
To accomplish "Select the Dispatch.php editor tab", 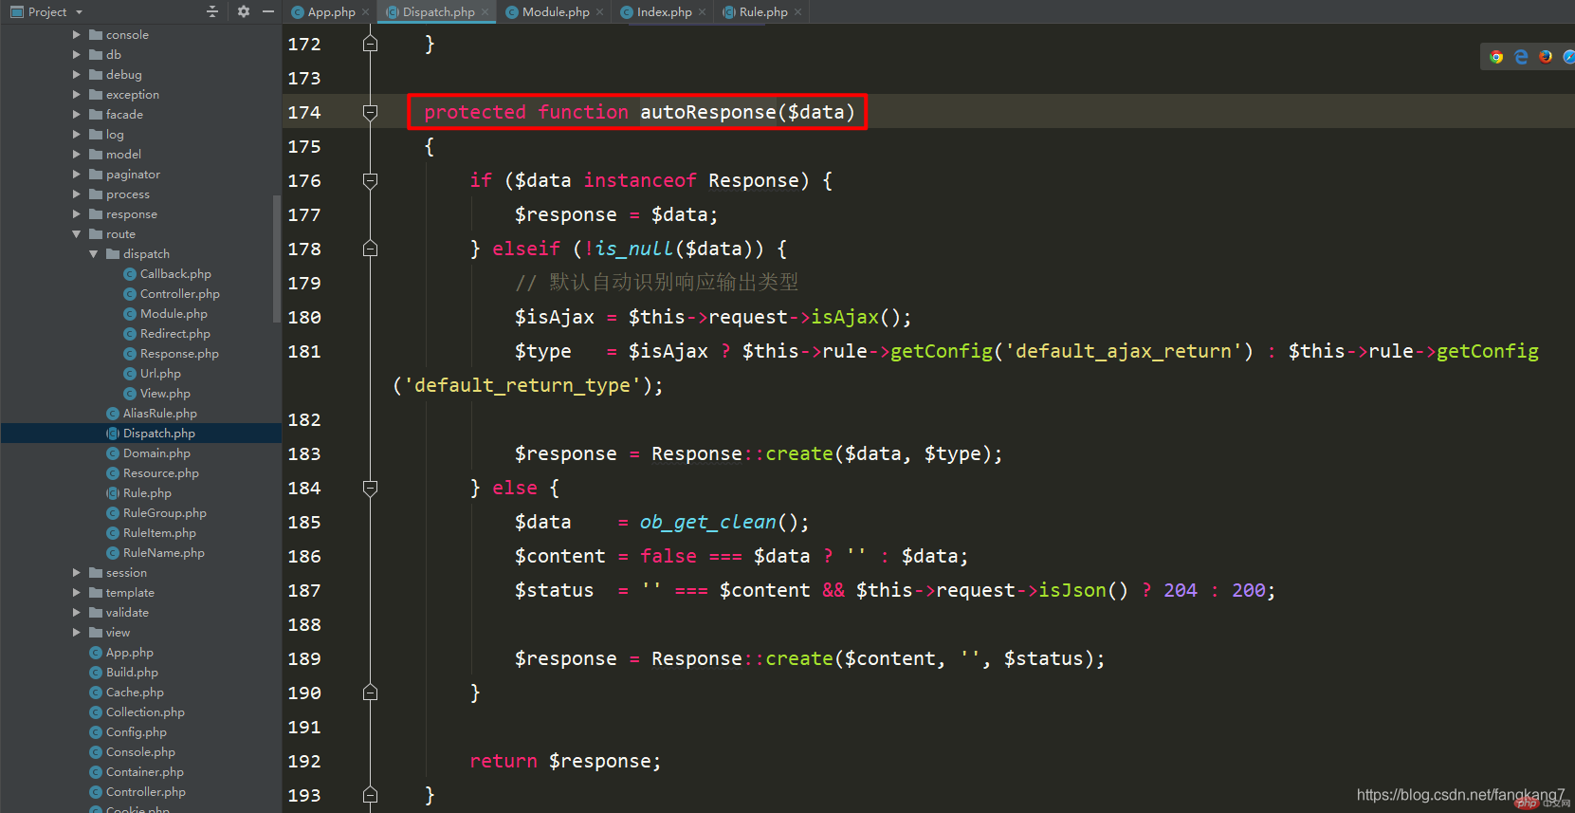I will coord(438,12).
